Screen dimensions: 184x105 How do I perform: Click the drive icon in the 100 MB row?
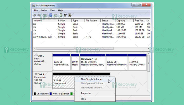[x=34, y=27]
